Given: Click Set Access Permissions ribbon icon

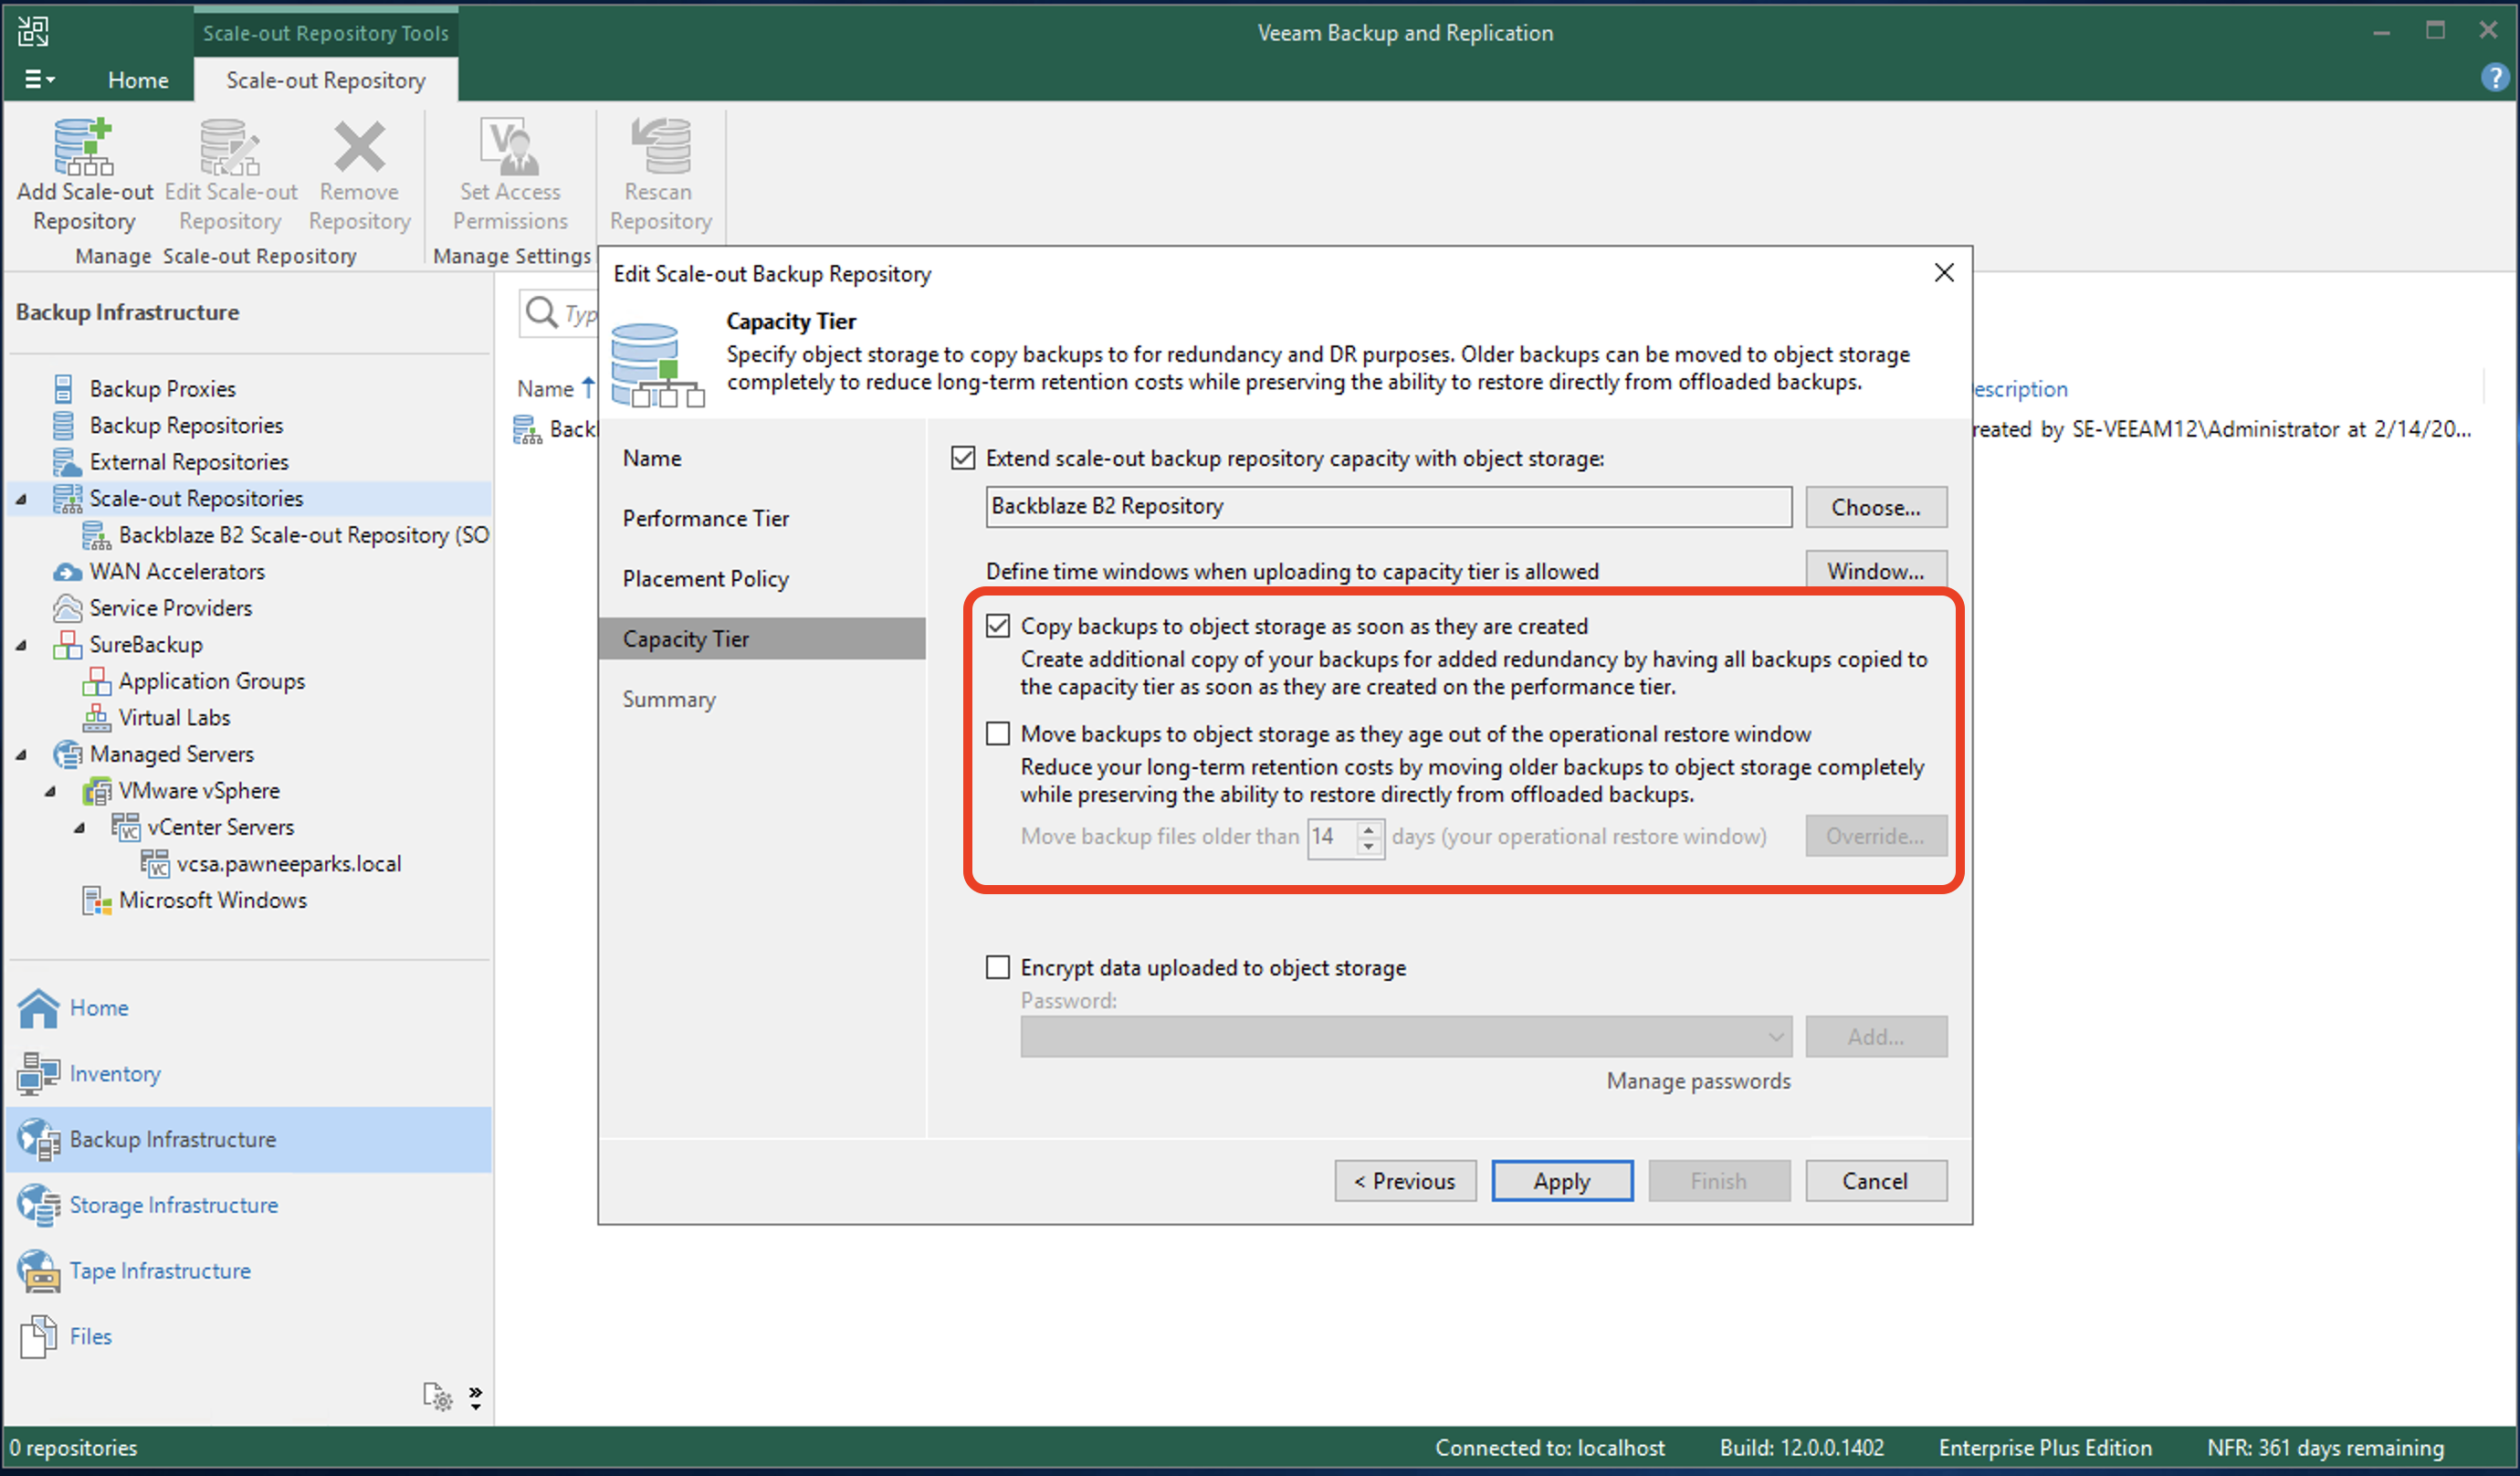Looking at the screenshot, I should click(x=510, y=146).
